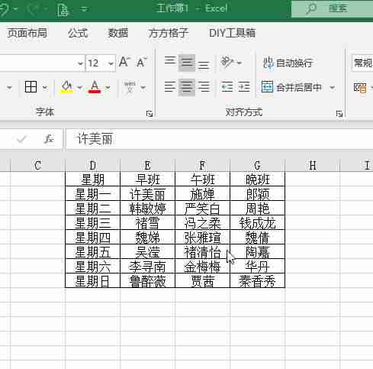Toggle top align icon

click(x=170, y=60)
